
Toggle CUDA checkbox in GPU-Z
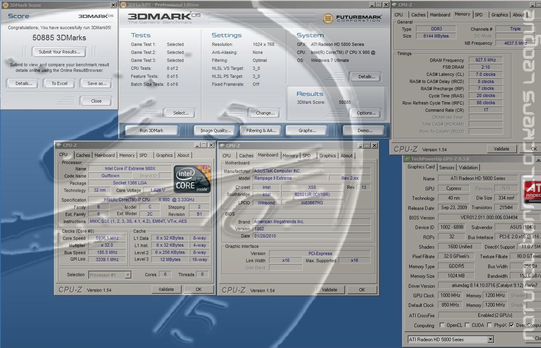[x=467, y=325]
